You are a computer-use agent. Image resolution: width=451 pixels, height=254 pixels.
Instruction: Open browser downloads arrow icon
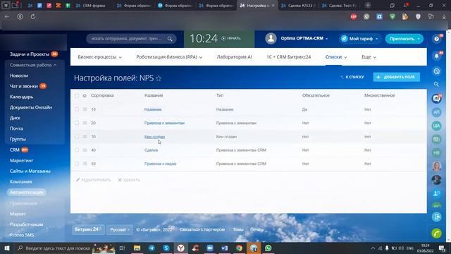click(444, 17)
